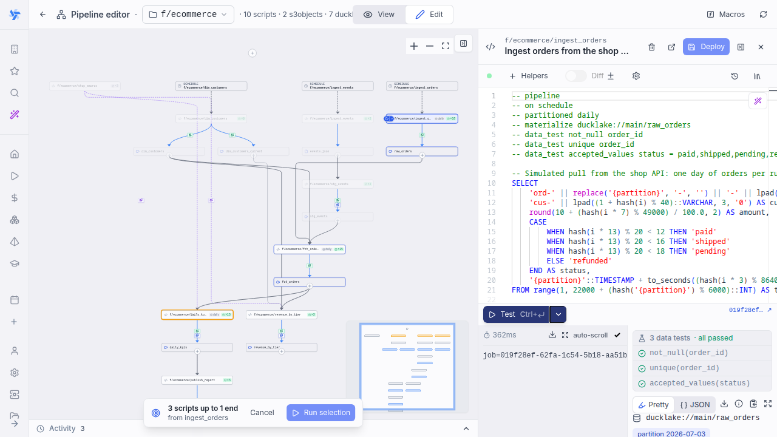Open the variables dollar icon
This screenshot has width=777, height=437.
tap(15, 198)
